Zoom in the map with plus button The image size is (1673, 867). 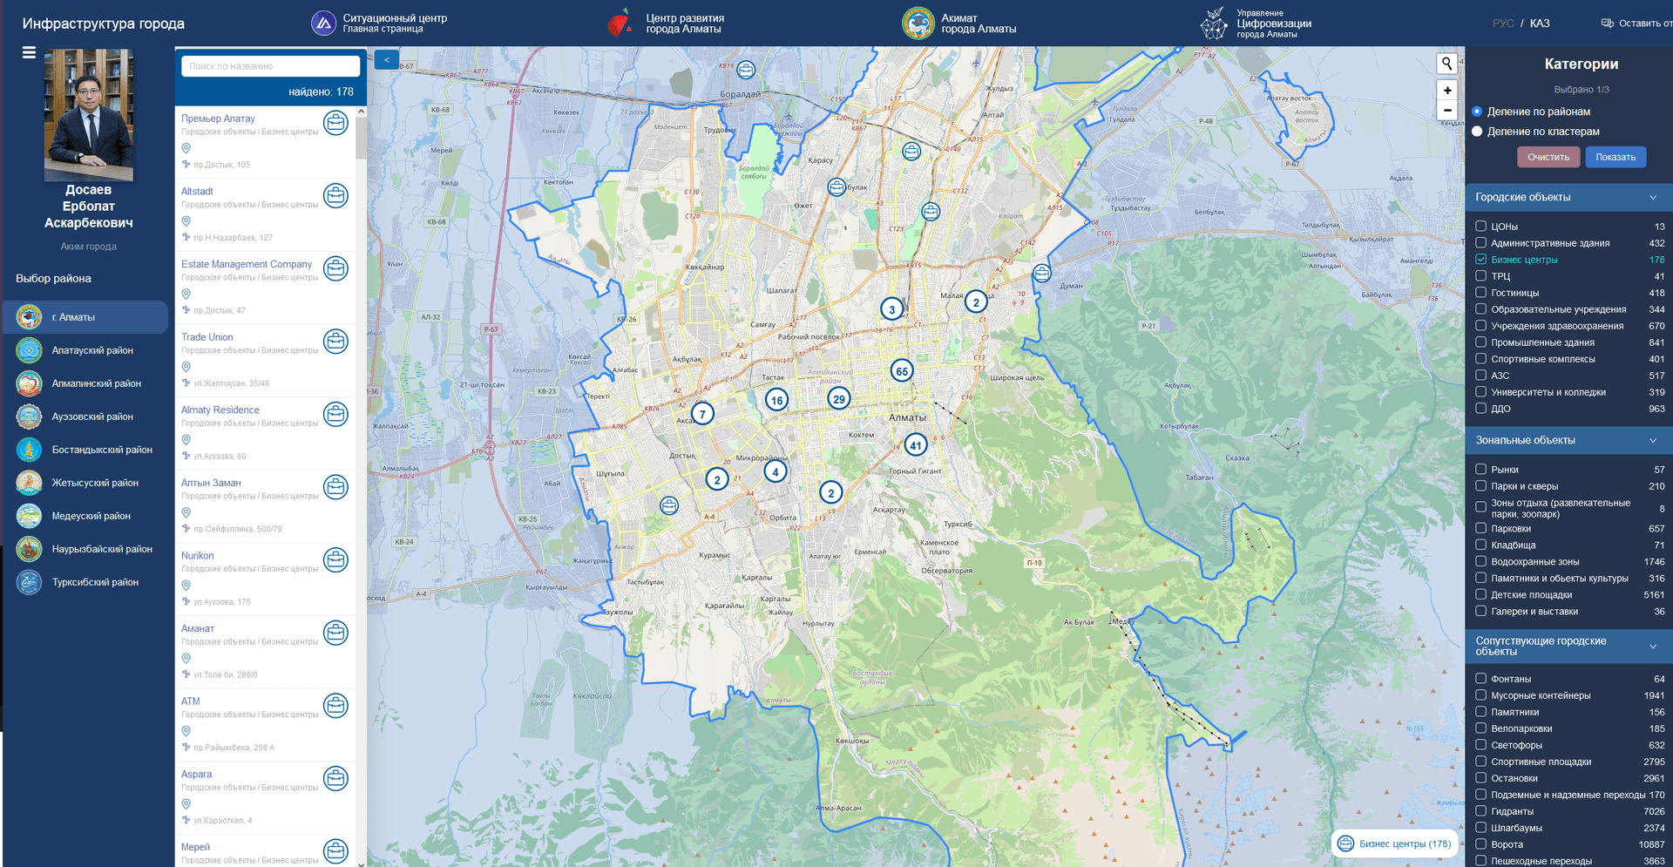pyautogui.click(x=1446, y=91)
